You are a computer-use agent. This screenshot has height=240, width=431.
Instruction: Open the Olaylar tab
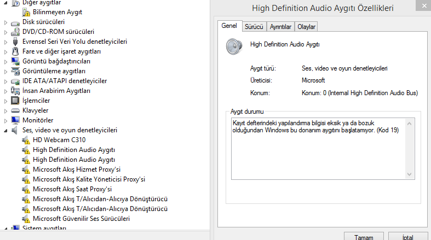click(306, 27)
